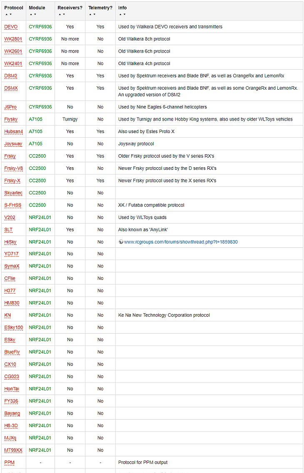Viewport: 304px width, 473px height.
Task: Sort Info column ascending with up arrow
Action: [x=120, y=14]
